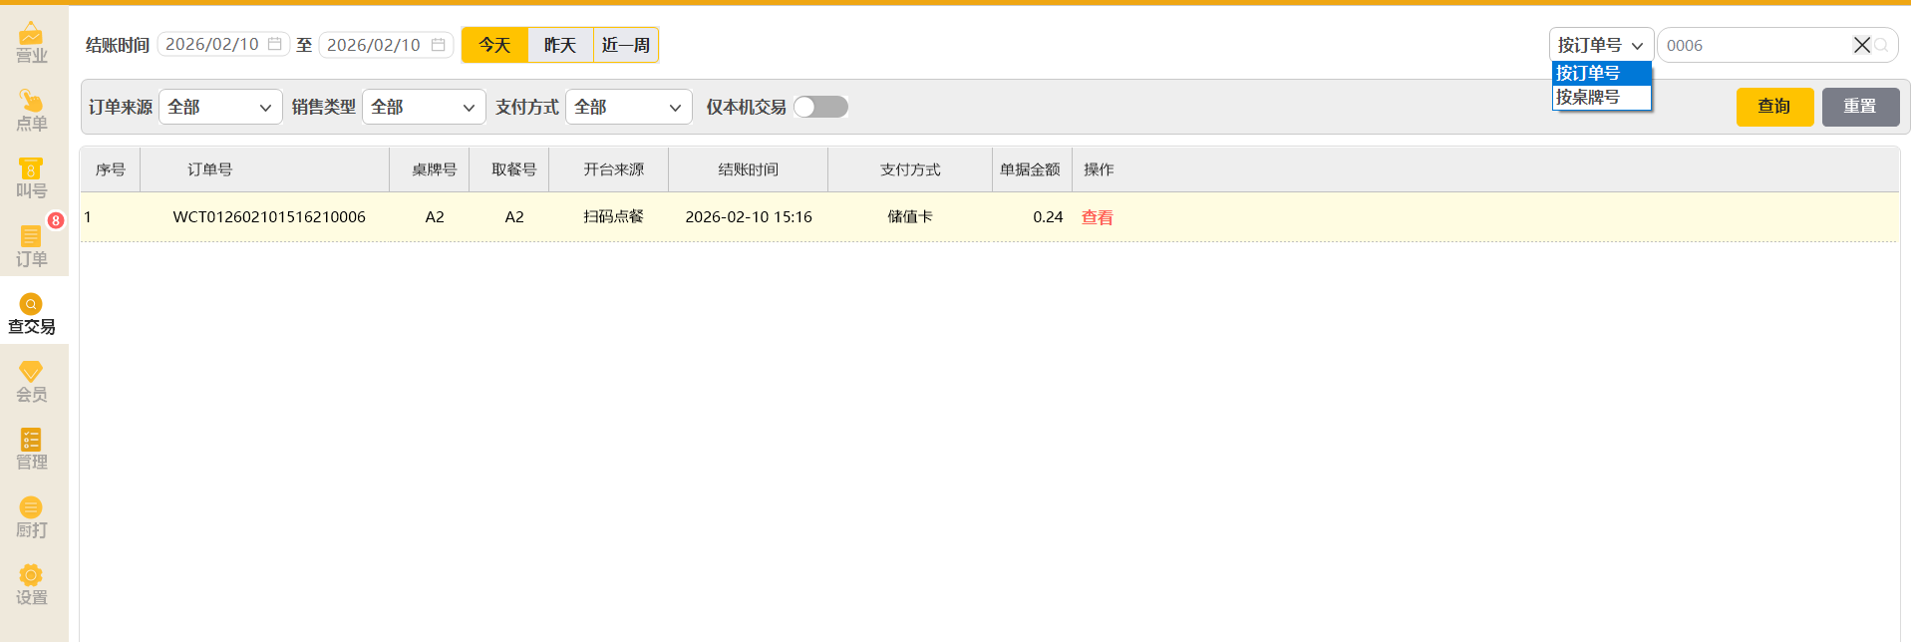Open 设置 settings gear icon
Viewport: 1911px width, 642px height.
[x=32, y=585]
